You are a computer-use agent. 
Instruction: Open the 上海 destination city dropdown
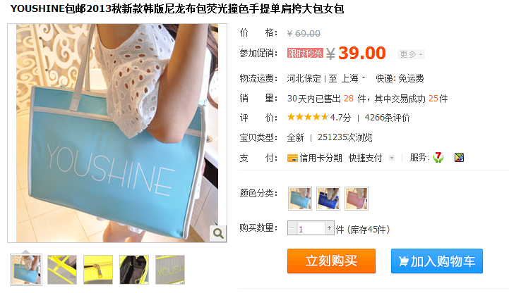(x=353, y=79)
